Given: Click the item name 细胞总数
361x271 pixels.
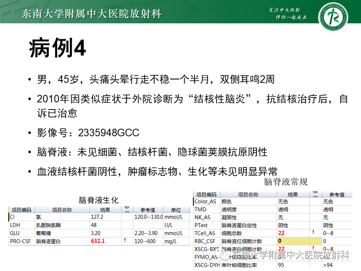Looking at the screenshot, I should click(x=232, y=233).
